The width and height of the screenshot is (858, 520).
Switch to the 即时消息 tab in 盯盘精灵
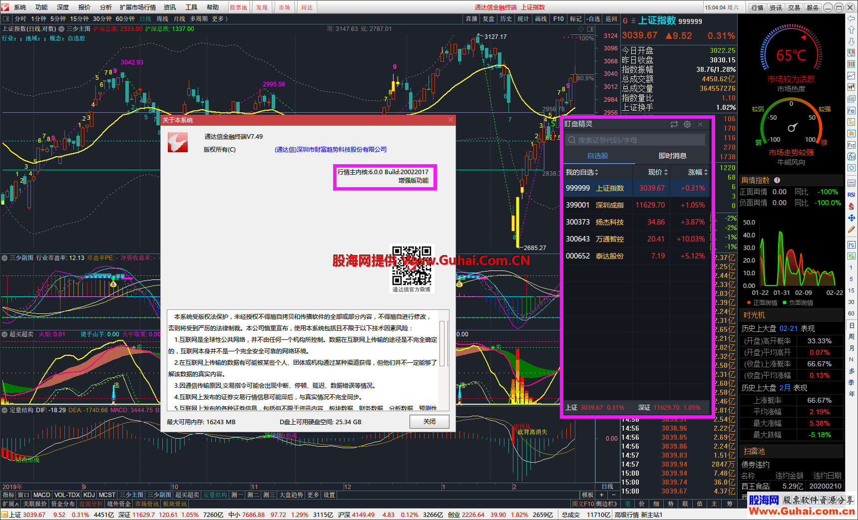[x=672, y=156]
